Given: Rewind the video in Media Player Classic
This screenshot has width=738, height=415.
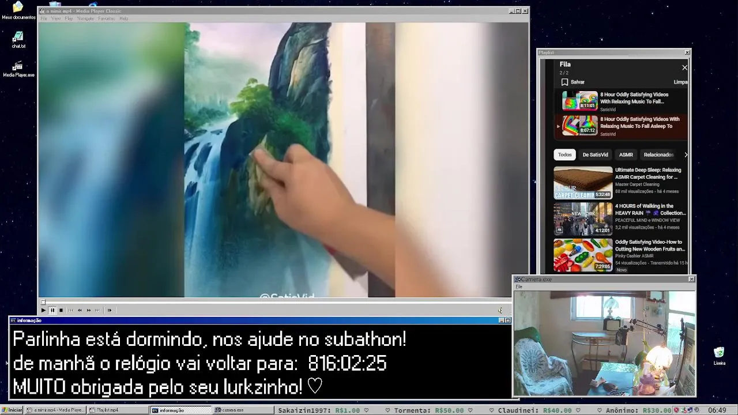Looking at the screenshot, I should pyautogui.click(x=80, y=310).
